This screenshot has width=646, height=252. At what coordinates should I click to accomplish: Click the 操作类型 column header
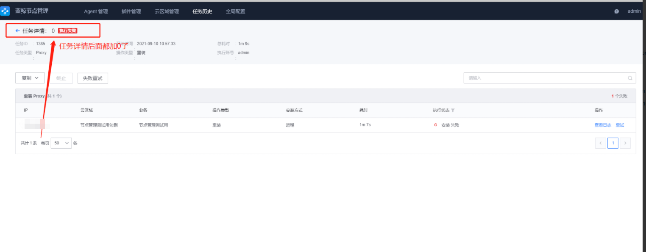tap(220, 111)
